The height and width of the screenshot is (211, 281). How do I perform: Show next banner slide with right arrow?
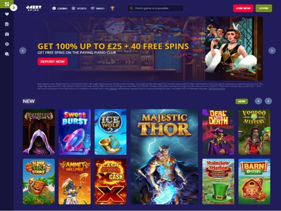(272, 51)
